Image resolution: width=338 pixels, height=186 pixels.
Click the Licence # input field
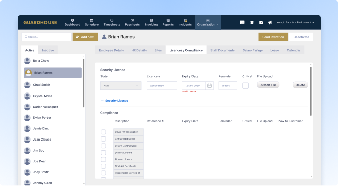[162, 86]
